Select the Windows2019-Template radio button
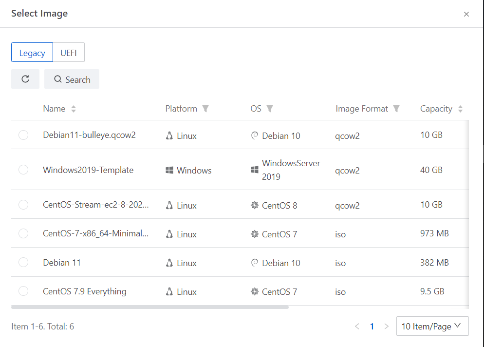484x347 pixels. point(23,170)
